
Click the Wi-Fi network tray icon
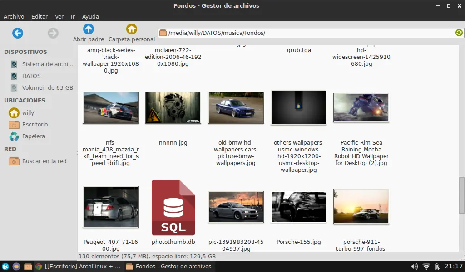(x=426, y=267)
